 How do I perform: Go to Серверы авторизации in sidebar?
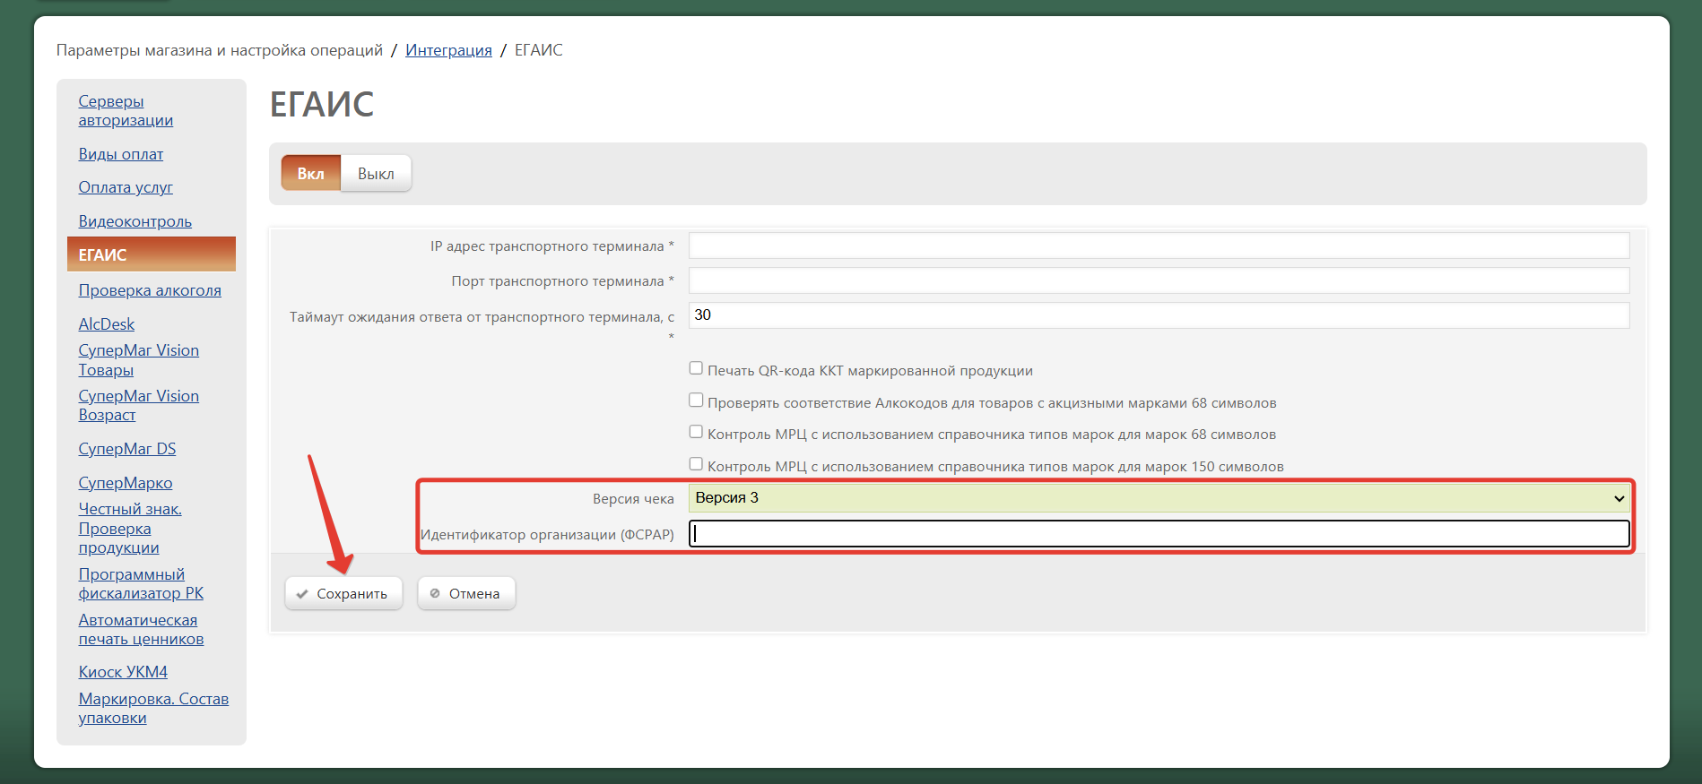click(126, 111)
